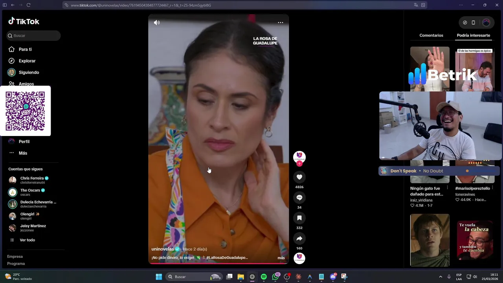Mute the video with the speaker icon
503x283 pixels.
(x=157, y=22)
